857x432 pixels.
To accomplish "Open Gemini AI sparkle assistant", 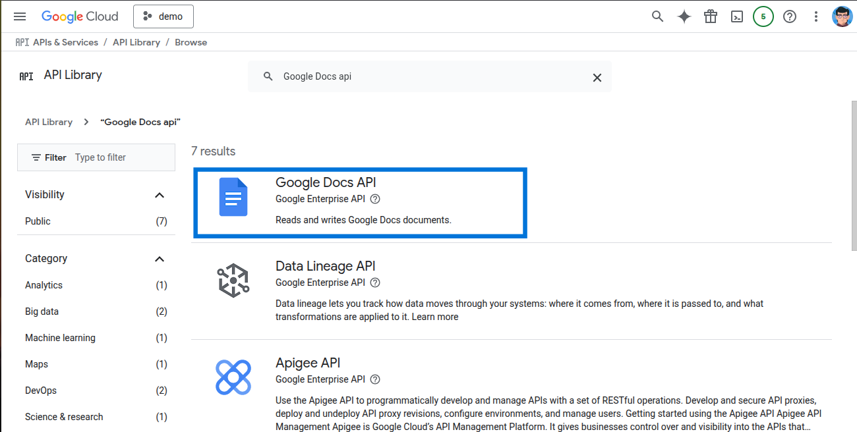I will tap(684, 16).
